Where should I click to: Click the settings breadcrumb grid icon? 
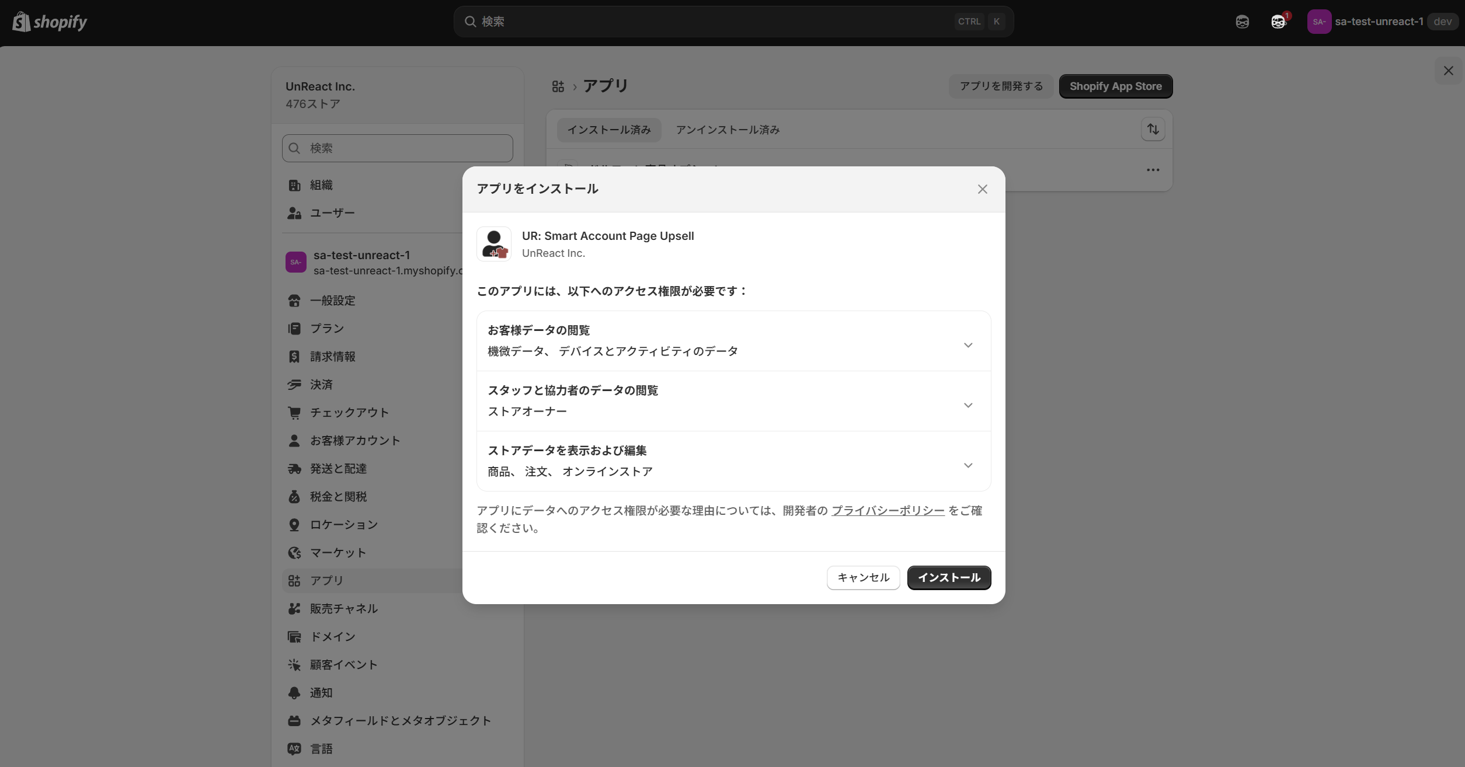[x=558, y=86]
